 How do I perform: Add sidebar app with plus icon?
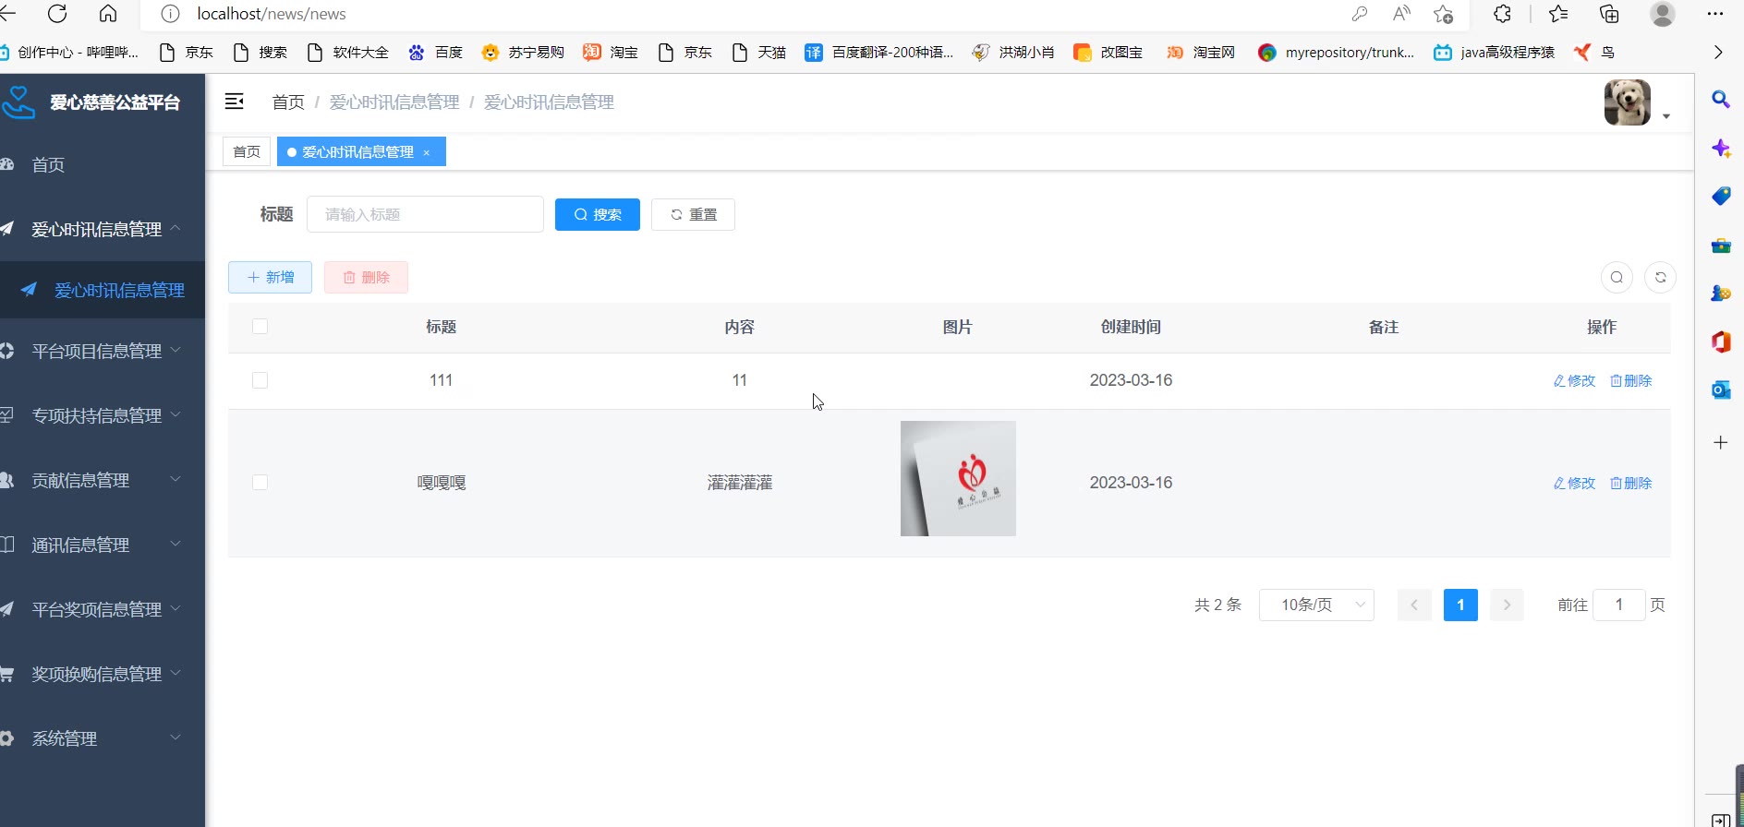(1720, 442)
